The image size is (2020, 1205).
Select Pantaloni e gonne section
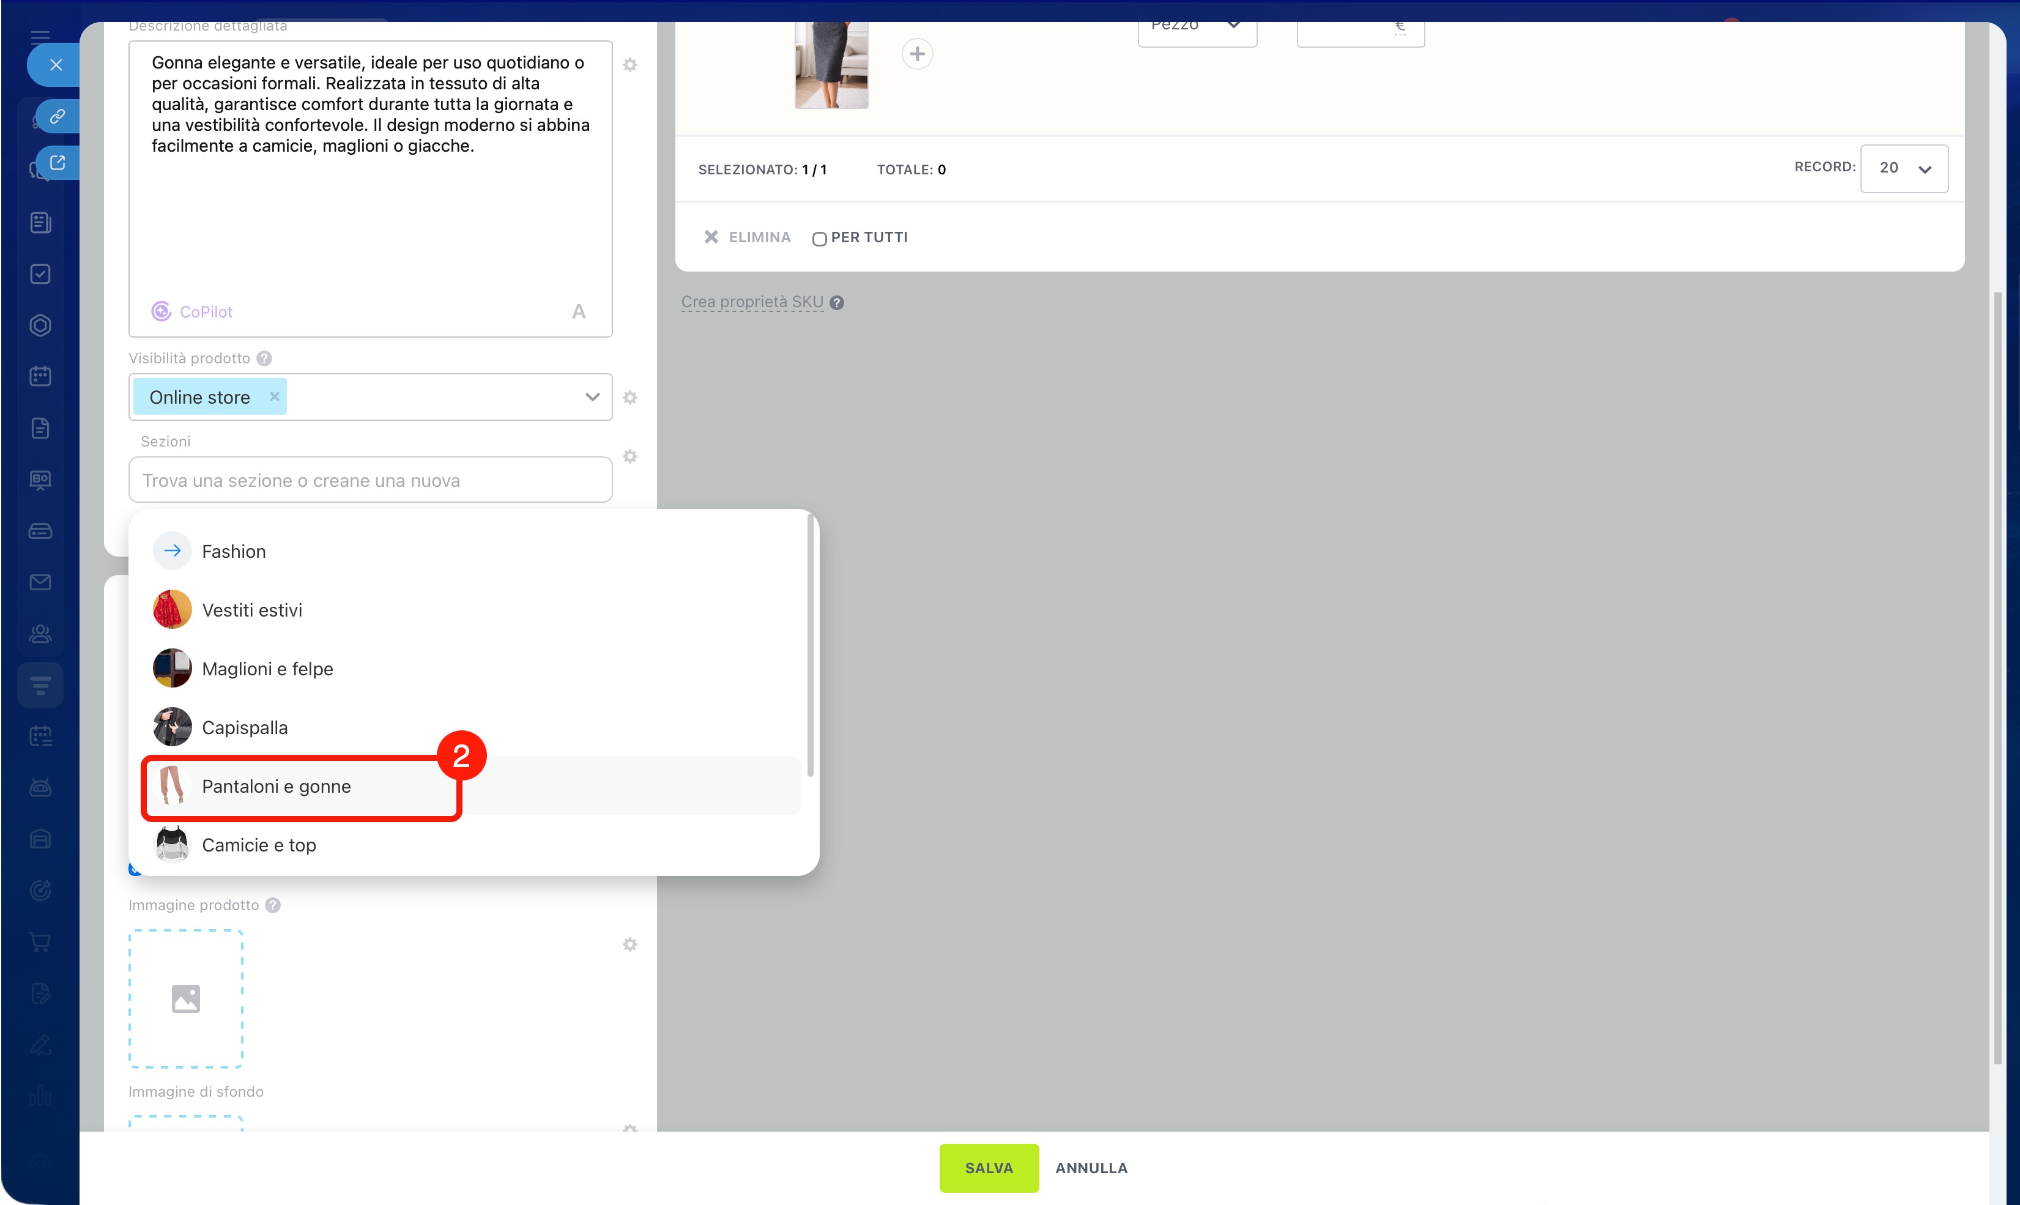point(276,786)
